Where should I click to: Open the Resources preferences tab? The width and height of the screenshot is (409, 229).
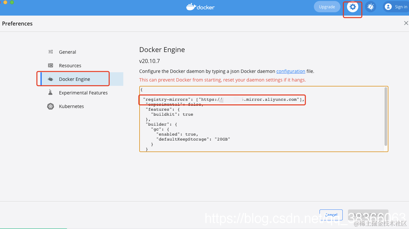click(x=82, y=65)
